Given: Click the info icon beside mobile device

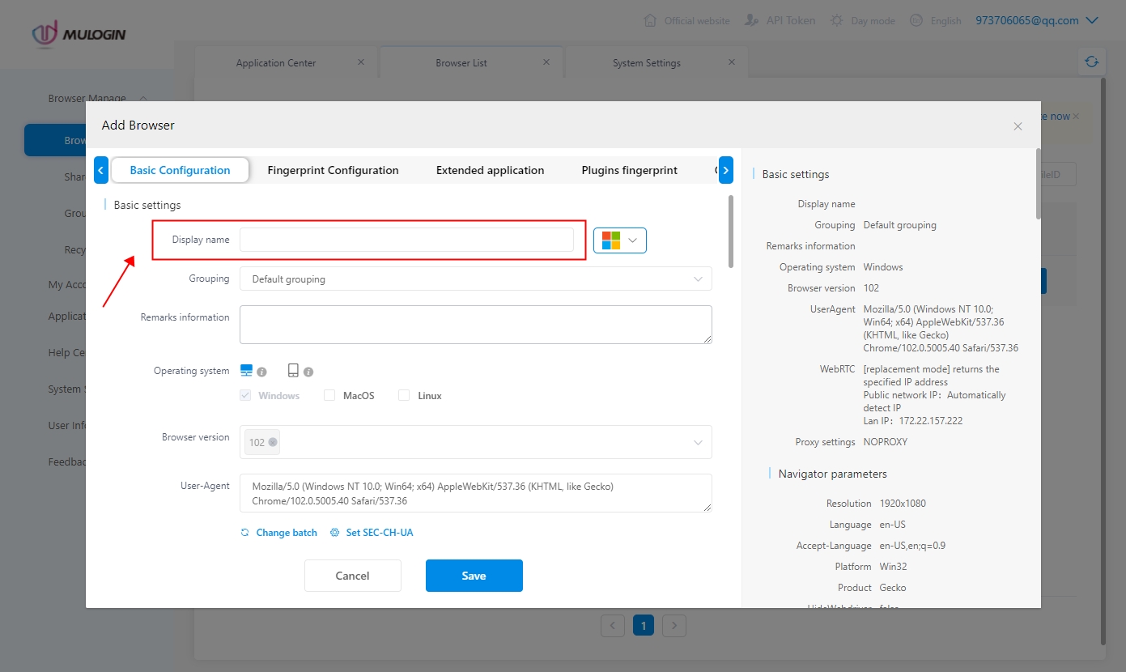Looking at the screenshot, I should coord(308,372).
